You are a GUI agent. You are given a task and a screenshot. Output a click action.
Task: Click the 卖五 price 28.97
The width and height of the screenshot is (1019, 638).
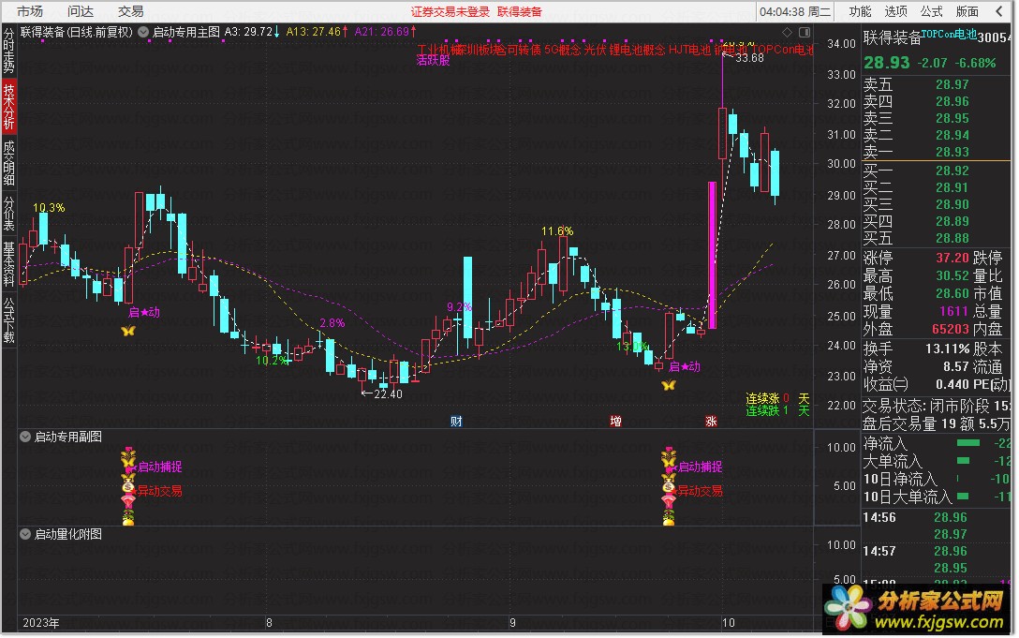[953, 84]
